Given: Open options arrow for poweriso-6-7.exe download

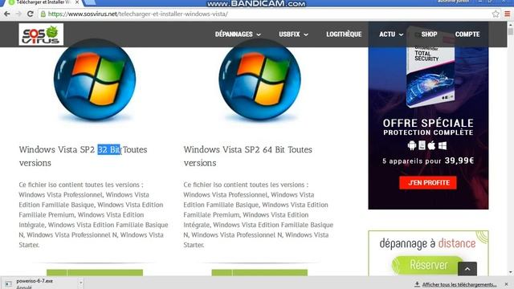Looking at the screenshot, I should click(81, 283).
